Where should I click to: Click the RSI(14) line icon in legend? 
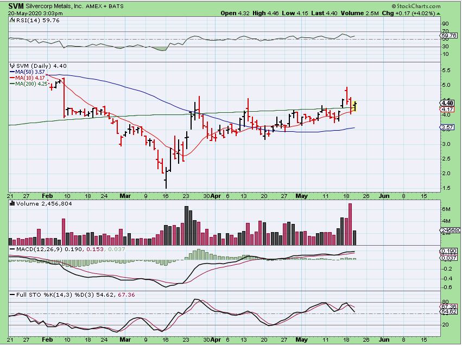click(x=12, y=20)
